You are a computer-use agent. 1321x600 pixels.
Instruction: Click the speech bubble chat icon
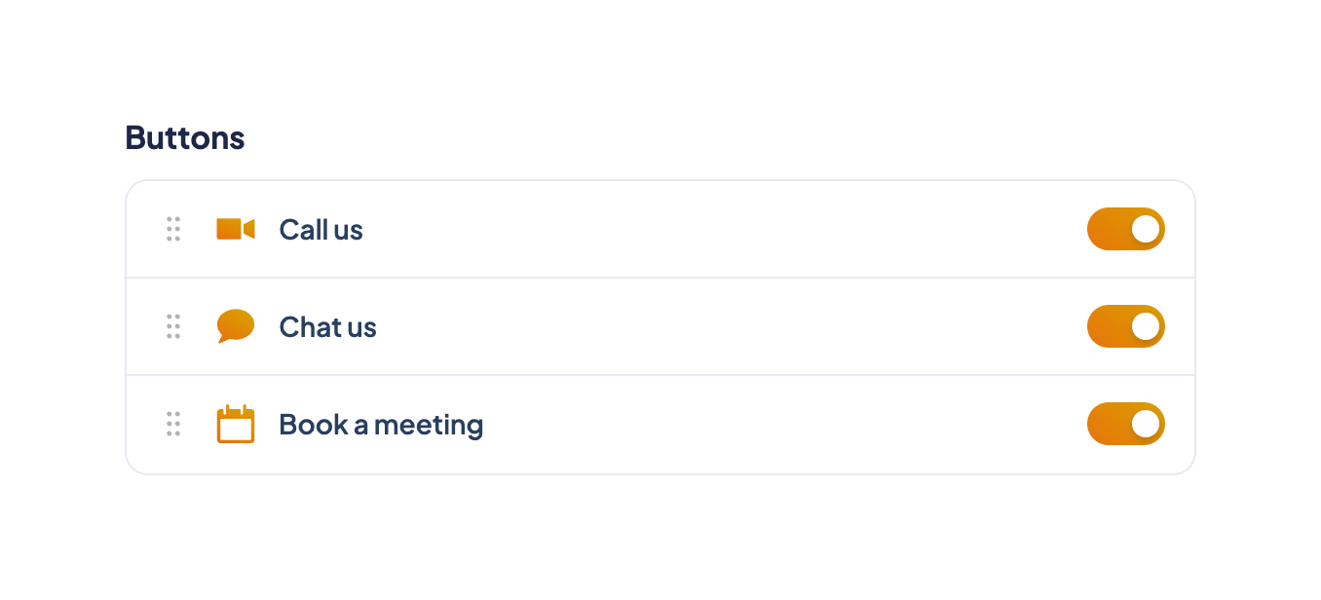235,326
